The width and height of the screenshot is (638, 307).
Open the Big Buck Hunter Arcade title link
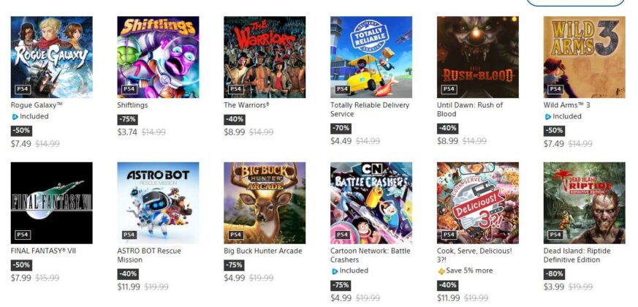tap(263, 251)
